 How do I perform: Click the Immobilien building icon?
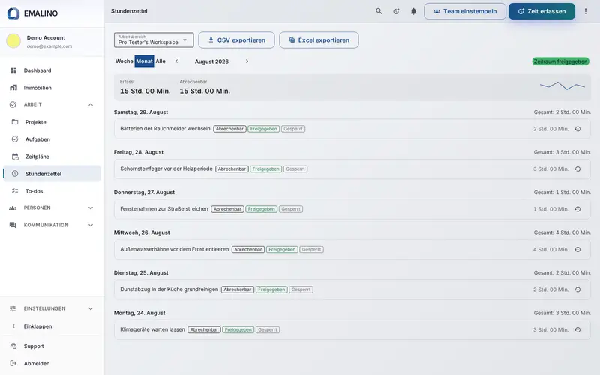(13, 88)
